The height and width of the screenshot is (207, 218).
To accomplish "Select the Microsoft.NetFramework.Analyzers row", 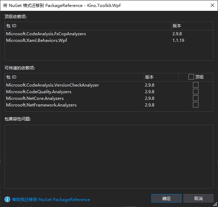I will [x=109, y=105].
